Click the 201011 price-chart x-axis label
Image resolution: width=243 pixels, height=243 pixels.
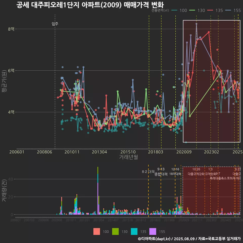[x=72, y=152]
